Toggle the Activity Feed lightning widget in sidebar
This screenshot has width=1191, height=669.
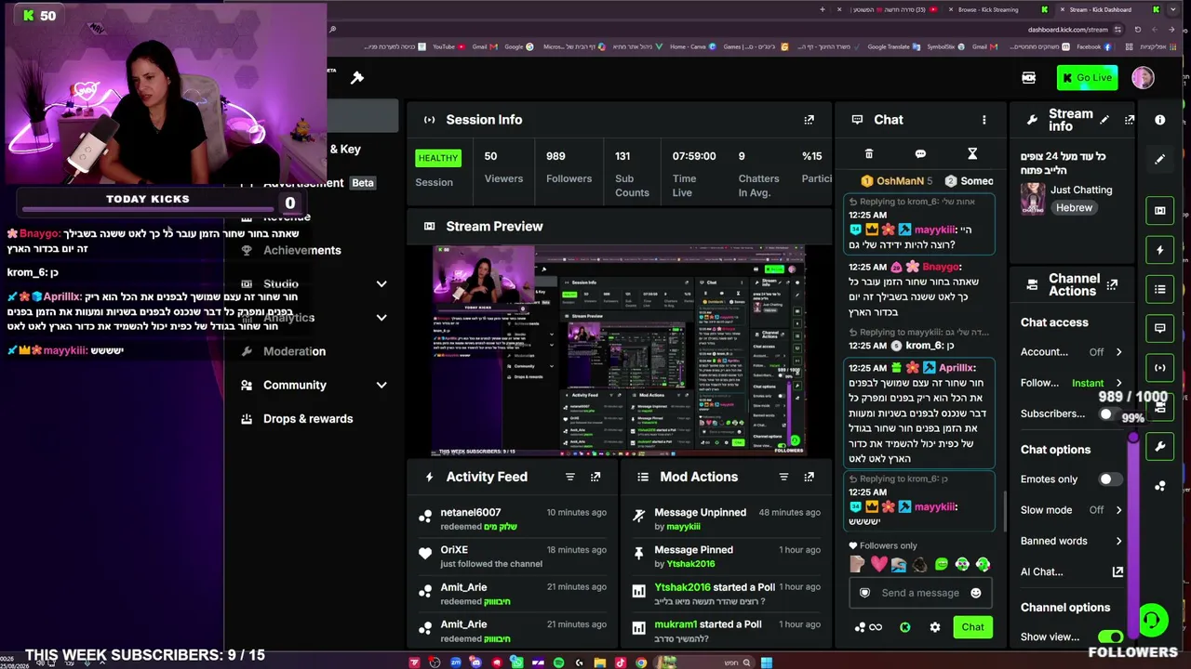[1159, 250]
